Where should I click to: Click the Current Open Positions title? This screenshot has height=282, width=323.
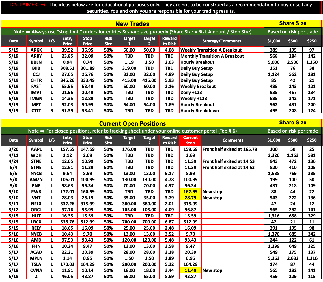[132, 123]
